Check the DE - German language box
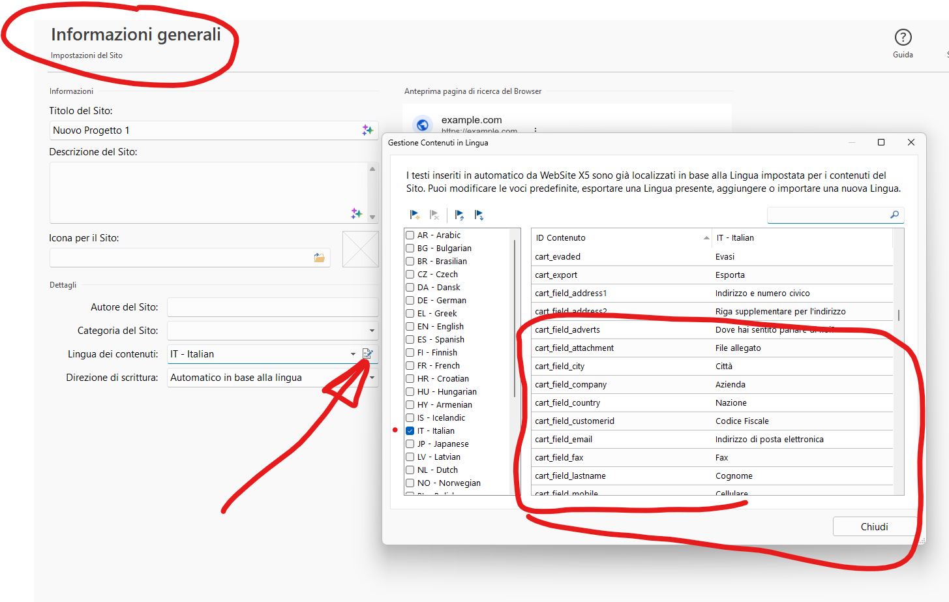This screenshot has width=949, height=602. [410, 301]
